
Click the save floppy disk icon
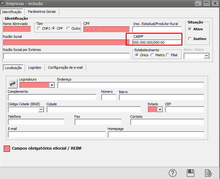(x=190, y=173)
